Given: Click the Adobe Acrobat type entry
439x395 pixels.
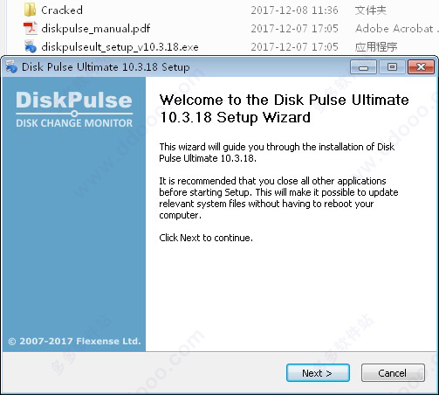Looking at the screenshot, I should tap(396, 29).
